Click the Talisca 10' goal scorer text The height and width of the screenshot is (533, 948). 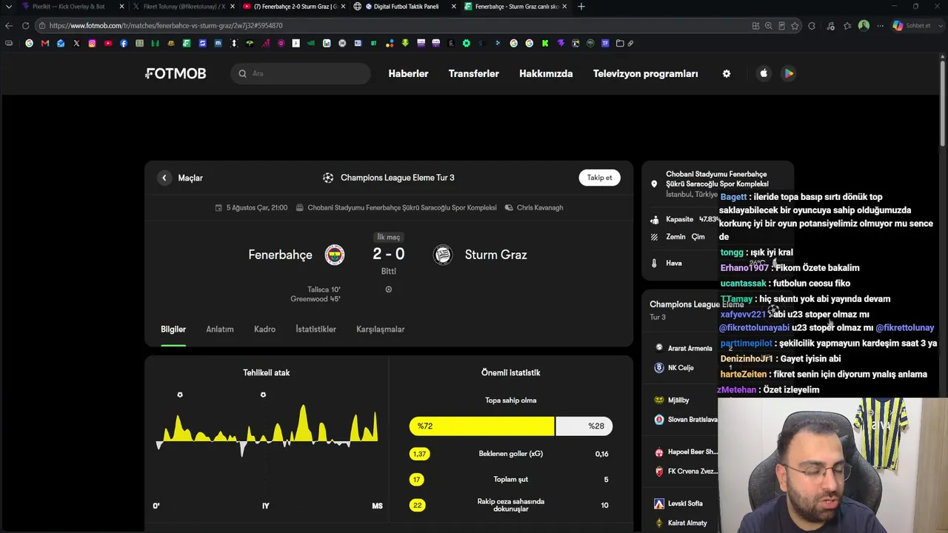pos(324,289)
